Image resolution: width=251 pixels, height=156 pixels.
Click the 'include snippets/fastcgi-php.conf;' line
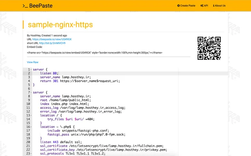coord(78,131)
